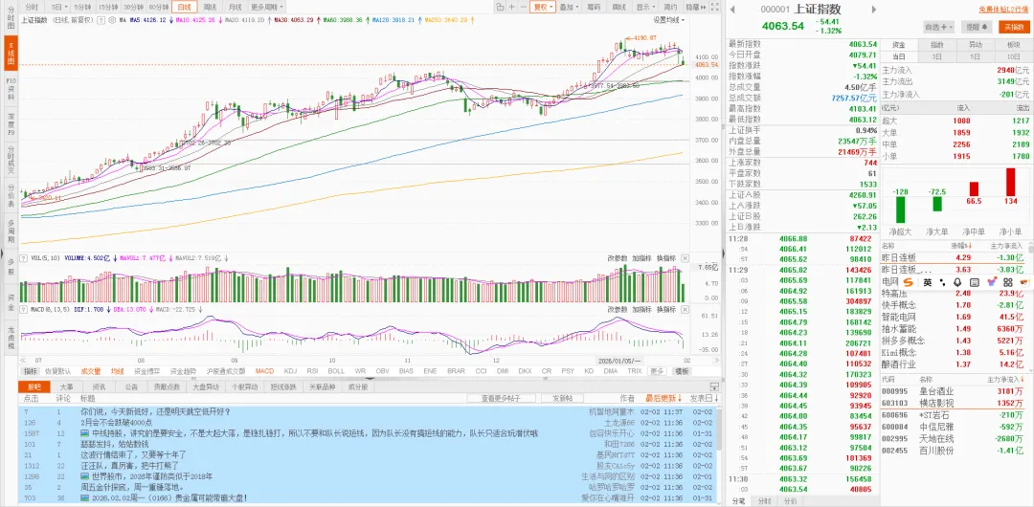This screenshot has height=507, width=1034.
Task: Open 显示 display dropdown
Action: 645,7
